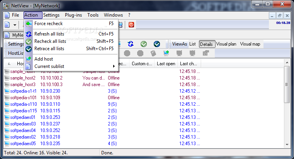294x159 pixels.
Task: Restore the inner MyNetwork child window
Action: click(x=280, y=15)
